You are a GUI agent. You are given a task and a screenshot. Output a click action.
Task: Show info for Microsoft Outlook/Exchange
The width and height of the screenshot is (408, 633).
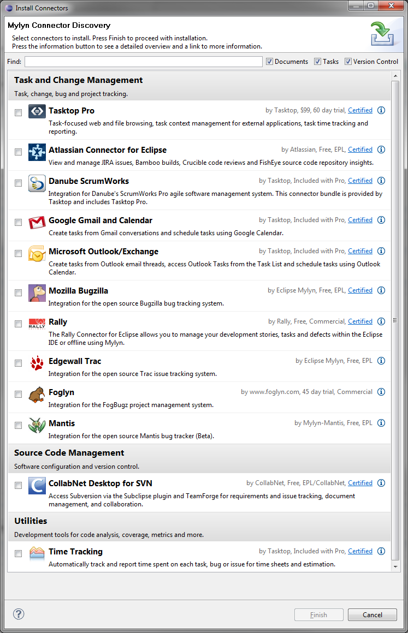(x=381, y=250)
